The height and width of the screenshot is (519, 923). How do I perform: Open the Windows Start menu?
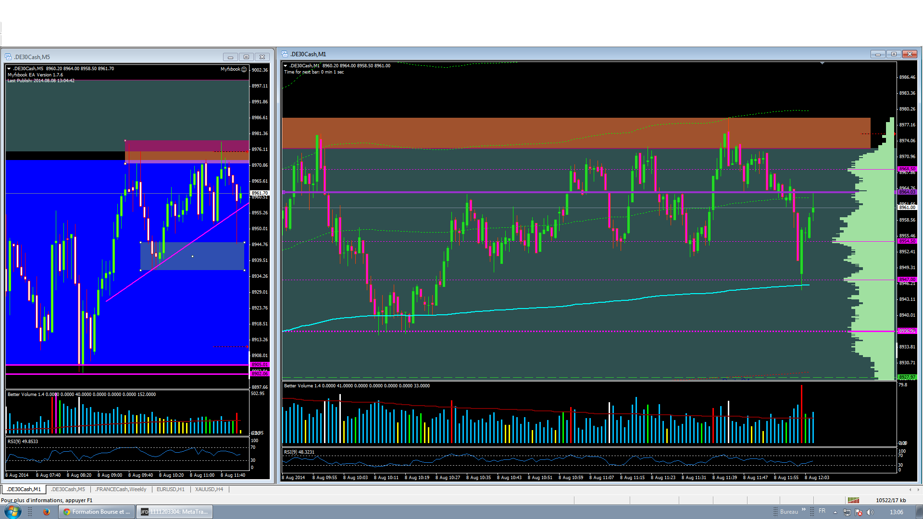(13, 511)
